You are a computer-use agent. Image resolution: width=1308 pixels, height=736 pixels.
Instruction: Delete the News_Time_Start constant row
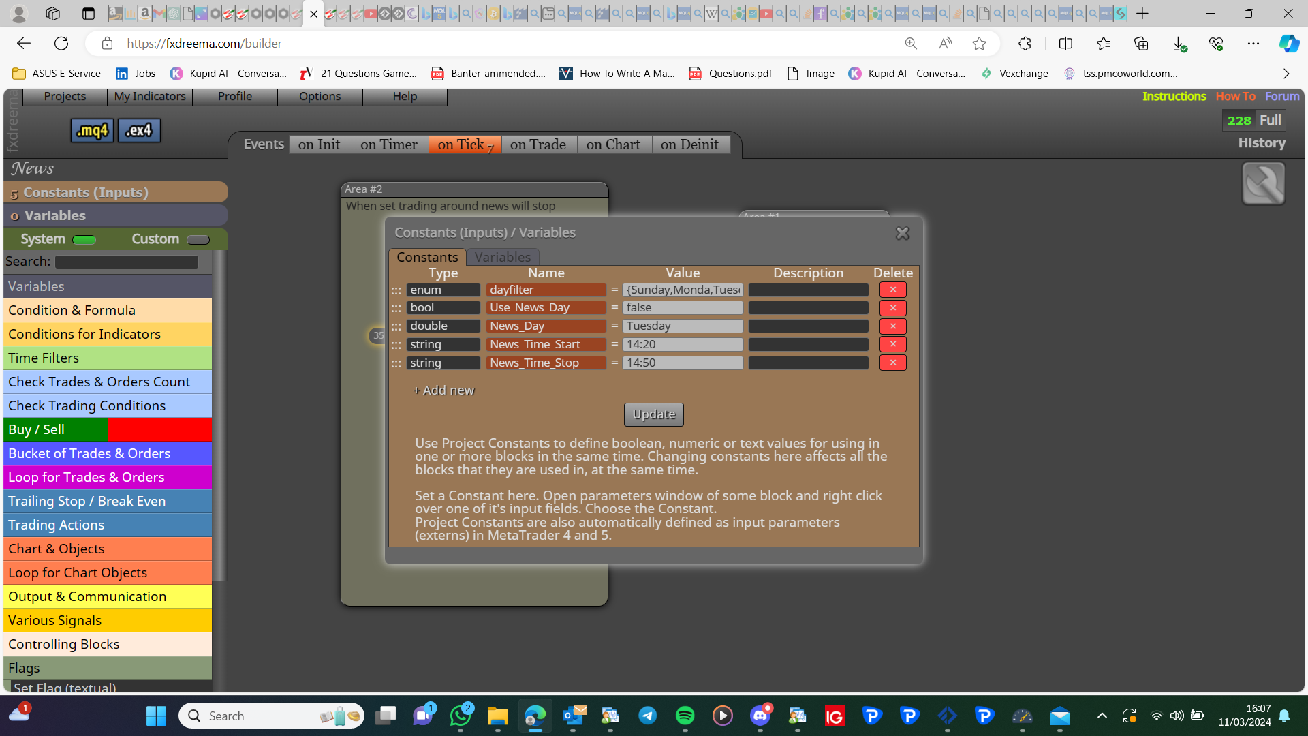[892, 344]
